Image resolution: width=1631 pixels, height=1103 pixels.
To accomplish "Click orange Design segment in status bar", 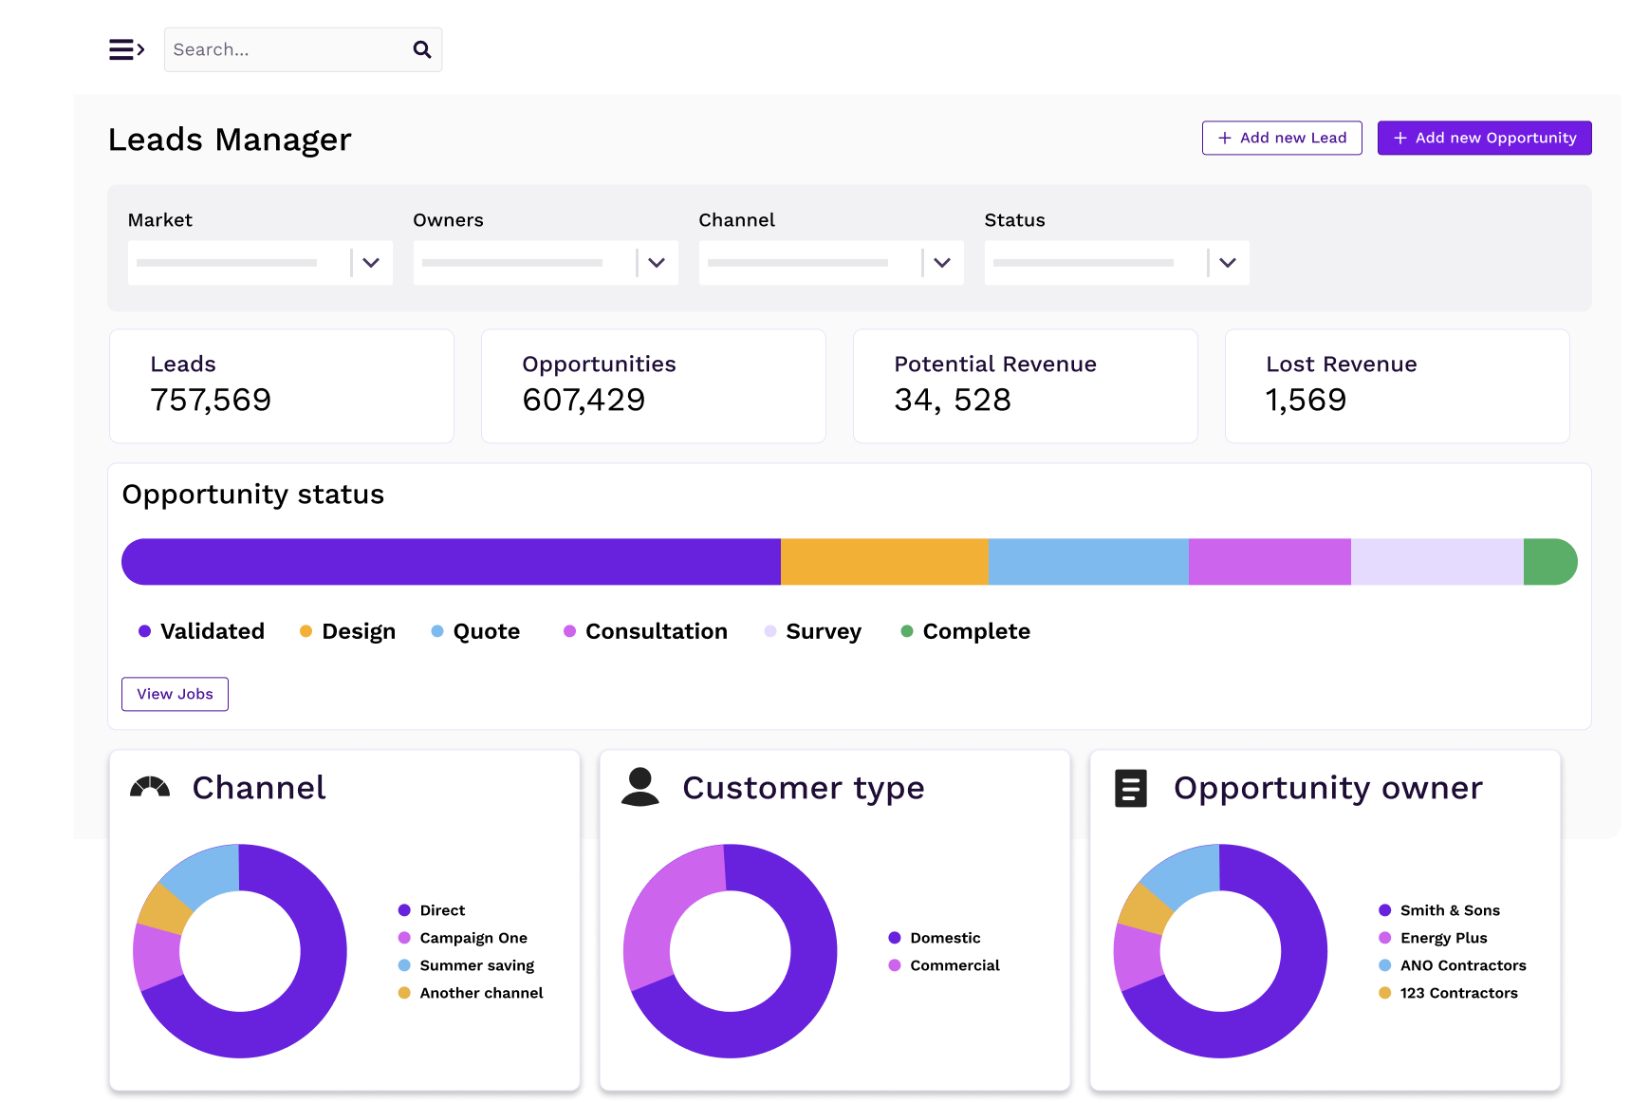I will click(884, 562).
